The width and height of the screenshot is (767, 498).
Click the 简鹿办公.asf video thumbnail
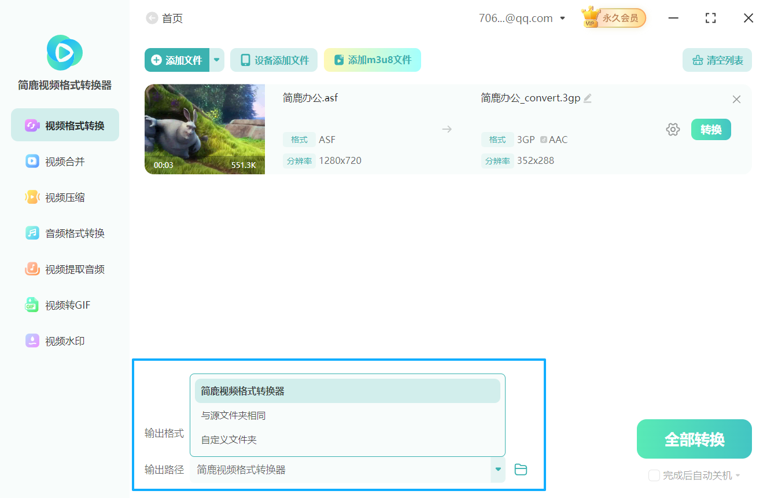point(204,129)
